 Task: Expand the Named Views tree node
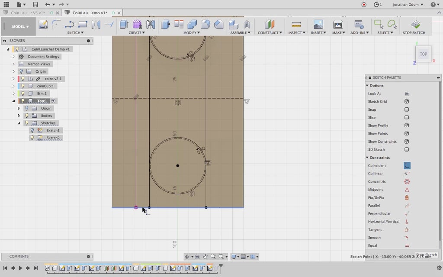coord(13,64)
